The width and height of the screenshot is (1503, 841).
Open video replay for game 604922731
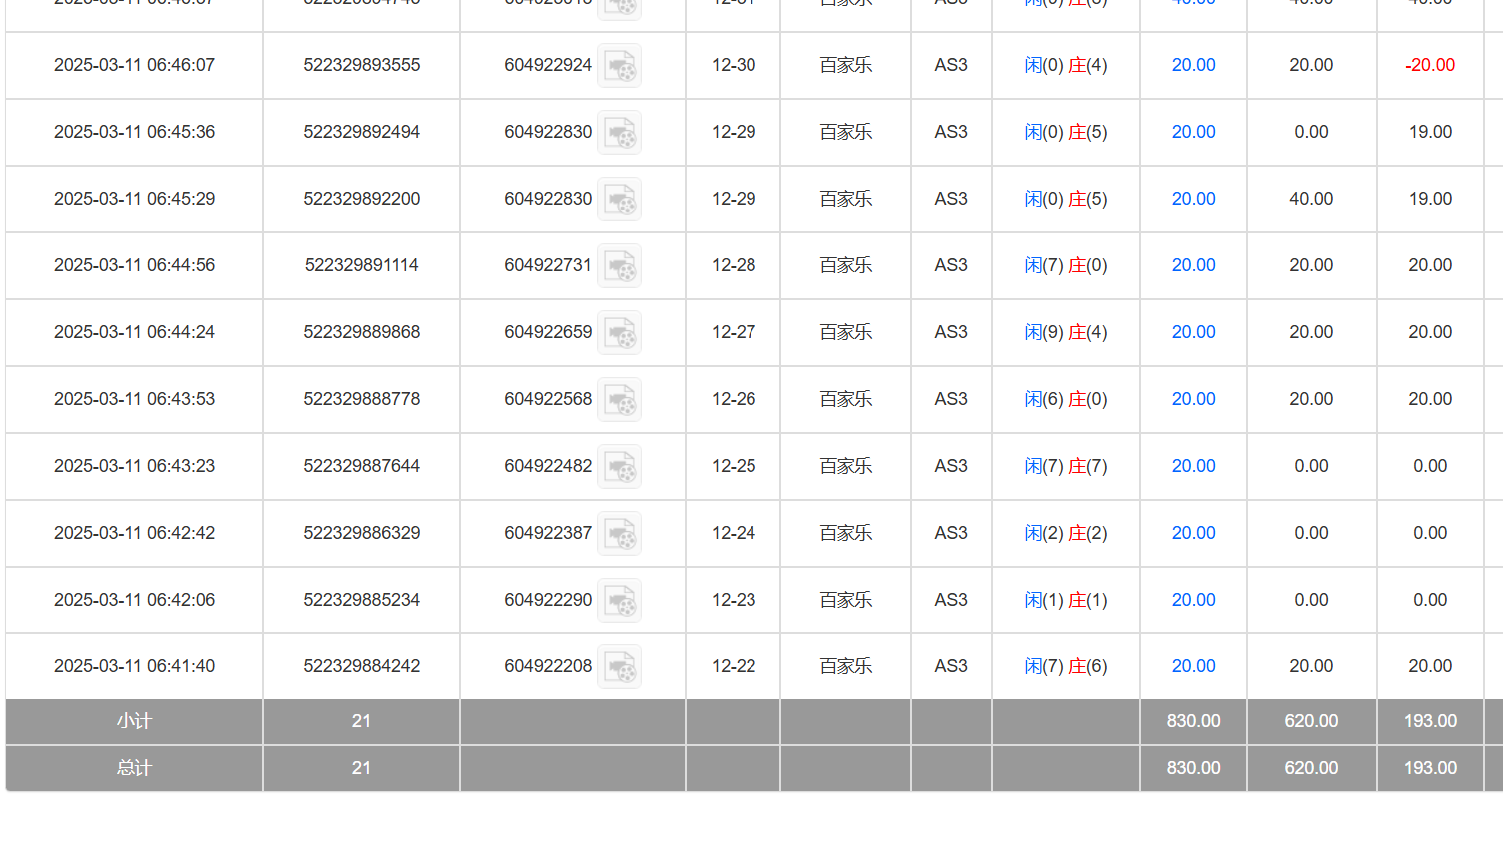(619, 266)
